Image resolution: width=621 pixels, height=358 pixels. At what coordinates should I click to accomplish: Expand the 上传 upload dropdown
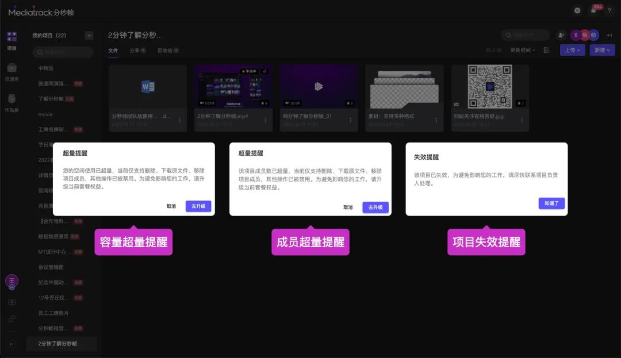pyautogui.click(x=573, y=51)
